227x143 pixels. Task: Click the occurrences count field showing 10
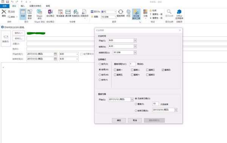155,104
